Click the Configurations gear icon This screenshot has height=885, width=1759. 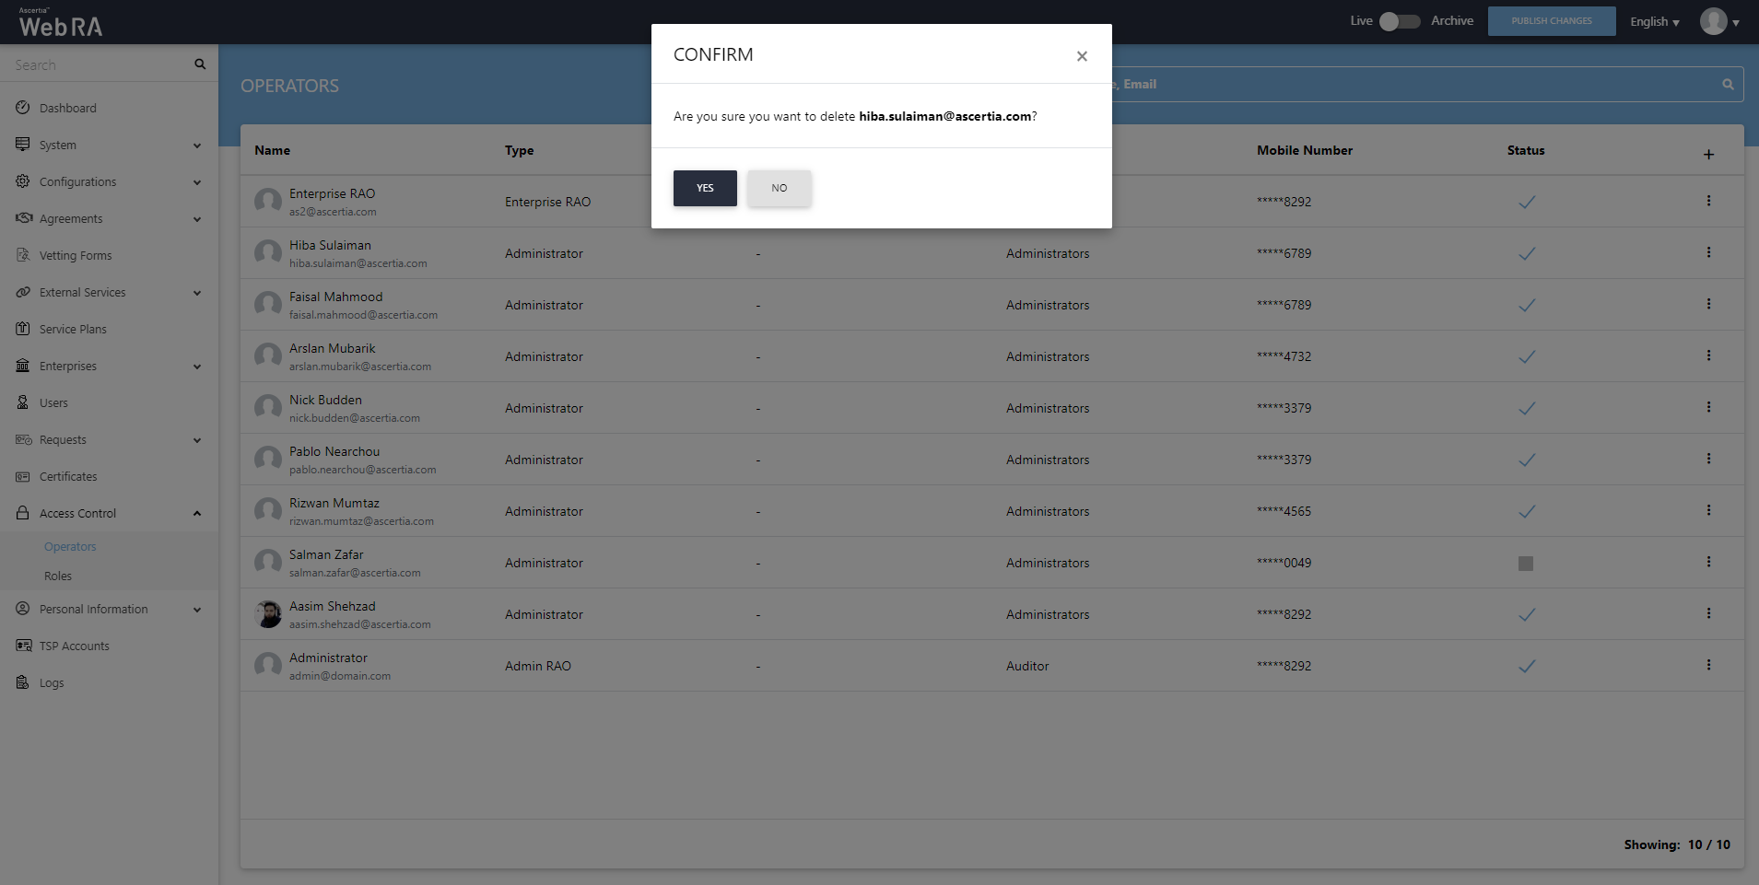(23, 181)
